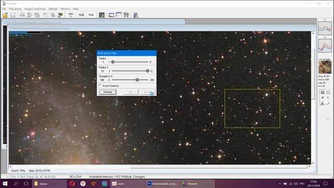Viewport: 334px width, 188px height.
Task: Pick the image-list toolbar icon after the window icons
Action: [126, 15]
